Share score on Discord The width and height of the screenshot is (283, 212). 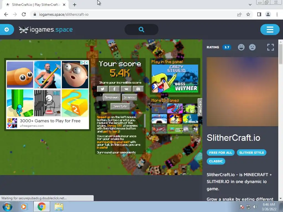[138, 89]
